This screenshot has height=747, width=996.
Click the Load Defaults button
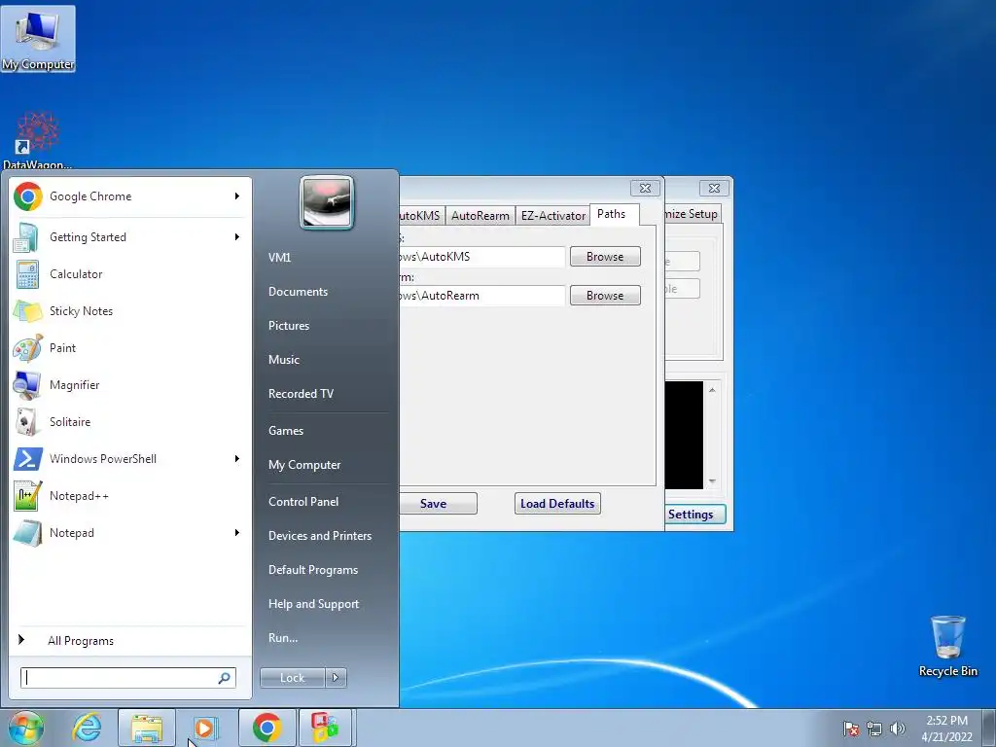pyautogui.click(x=557, y=504)
